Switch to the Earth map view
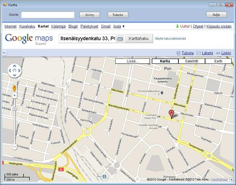236x185 pixels. point(218,61)
